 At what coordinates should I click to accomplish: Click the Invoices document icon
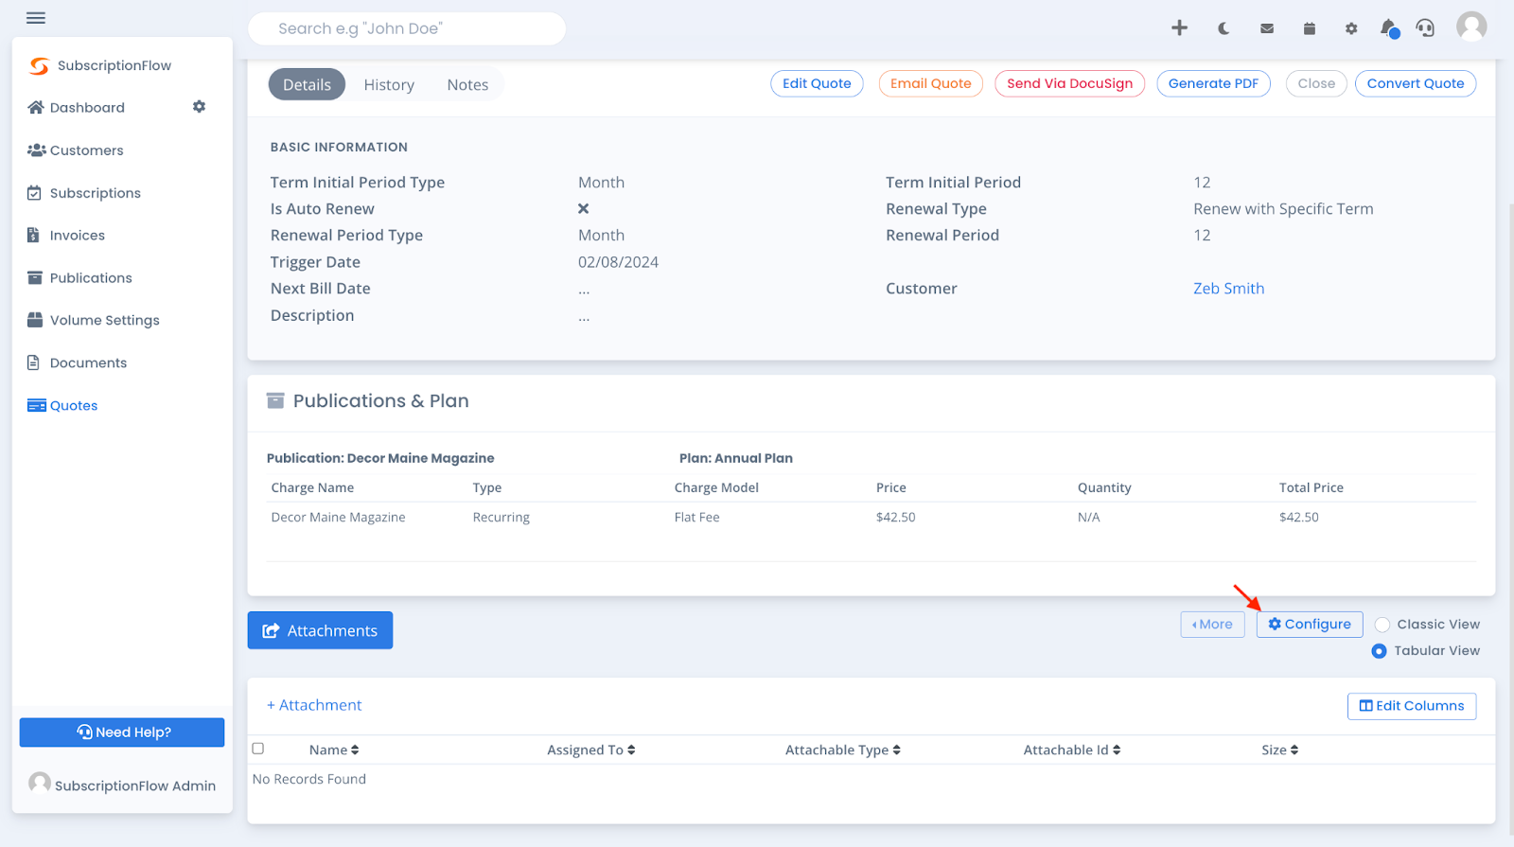click(33, 235)
